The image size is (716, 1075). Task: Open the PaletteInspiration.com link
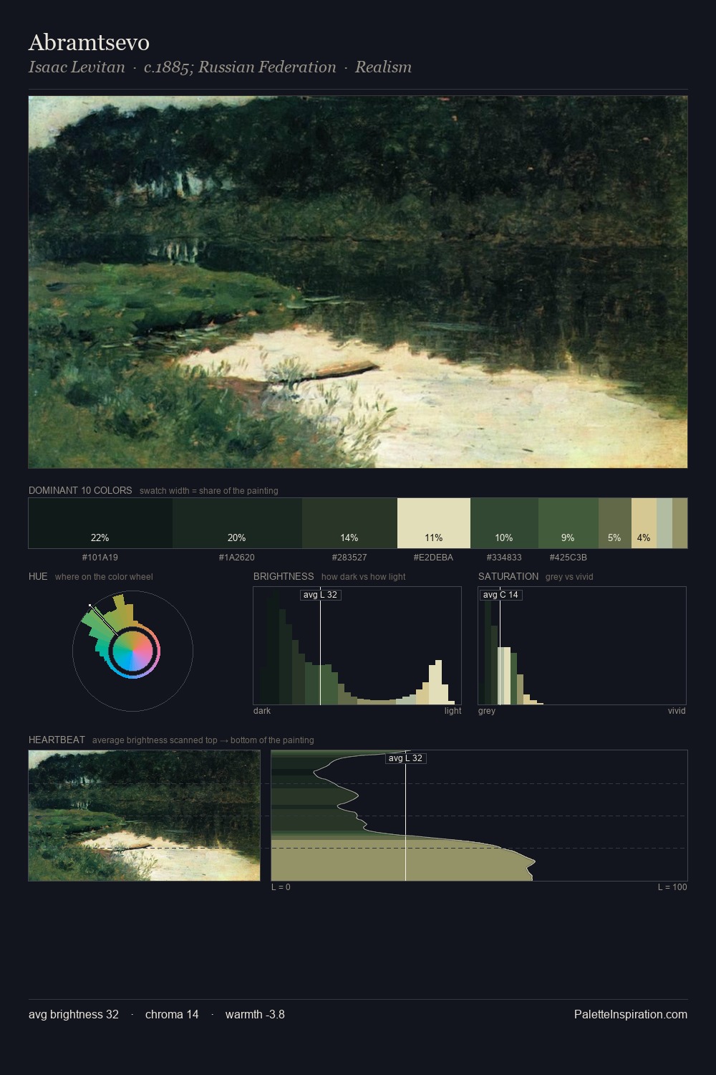click(631, 1014)
